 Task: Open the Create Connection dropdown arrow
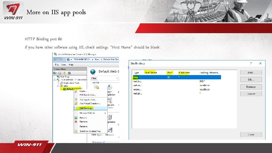coord(57,73)
